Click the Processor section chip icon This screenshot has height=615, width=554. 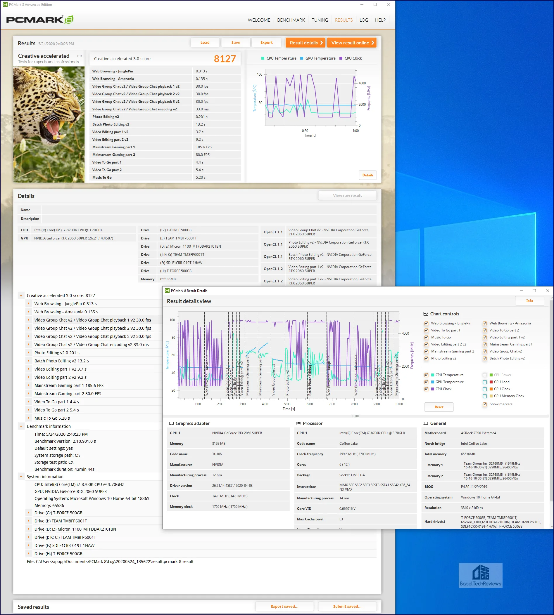(298, 423)
